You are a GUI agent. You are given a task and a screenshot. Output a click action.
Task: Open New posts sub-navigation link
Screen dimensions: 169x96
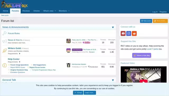click(5, 15)
